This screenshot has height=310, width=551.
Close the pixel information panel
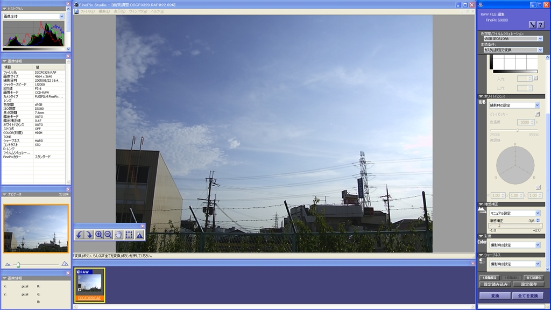coord(68,273)
